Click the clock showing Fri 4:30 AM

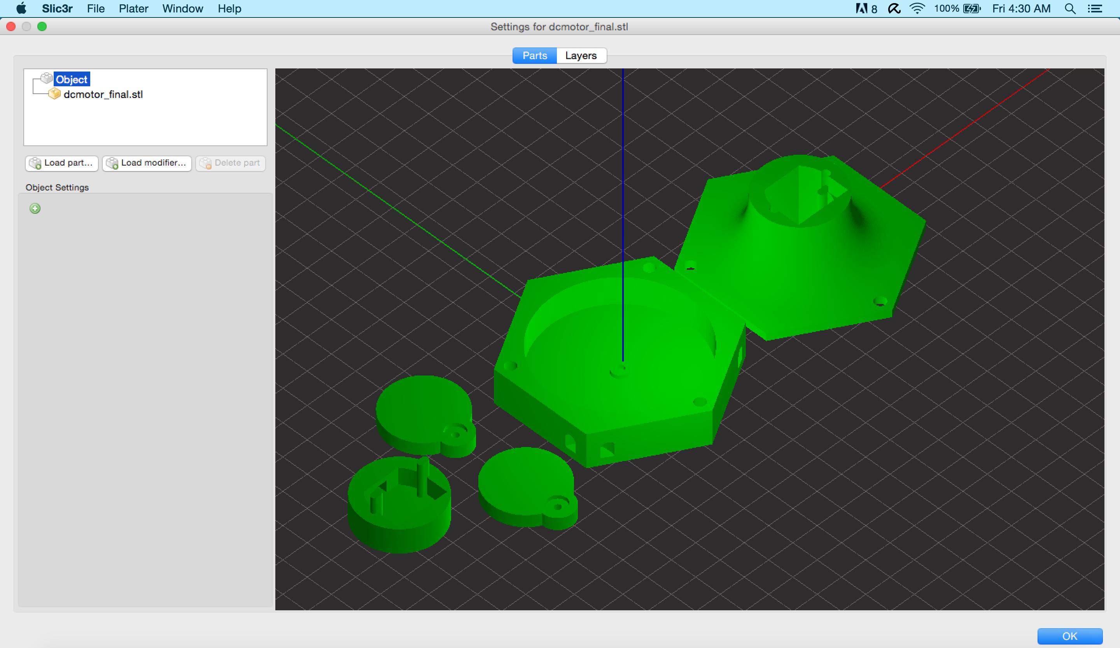pos(1021,9)
